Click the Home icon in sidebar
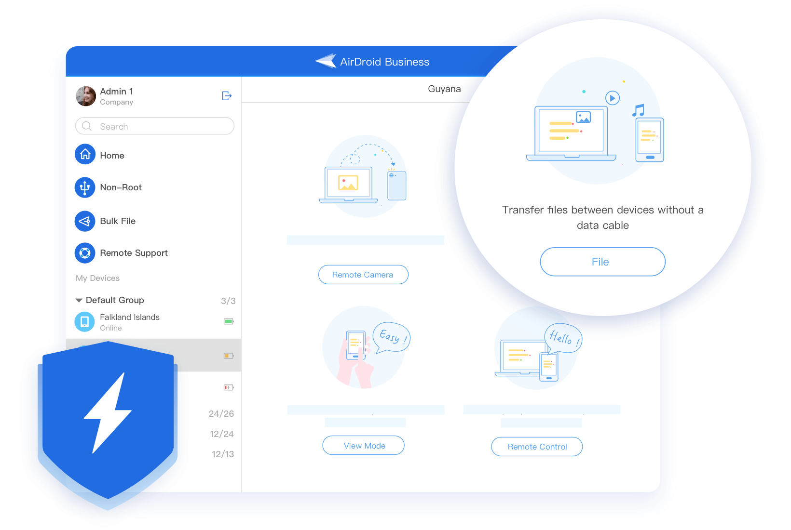 [x=85, y=154]
